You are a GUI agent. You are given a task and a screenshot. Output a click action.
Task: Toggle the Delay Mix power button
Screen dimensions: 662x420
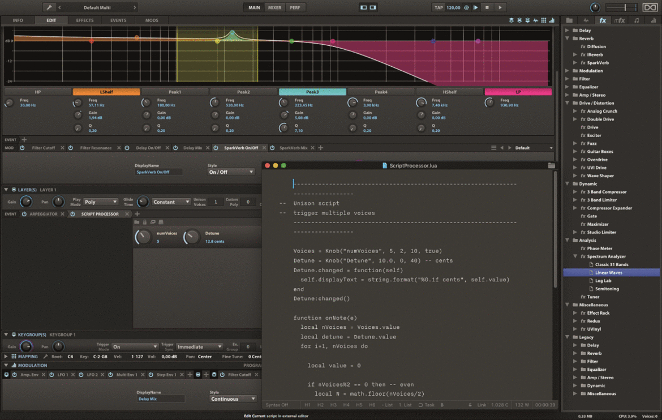click(175, 148)
